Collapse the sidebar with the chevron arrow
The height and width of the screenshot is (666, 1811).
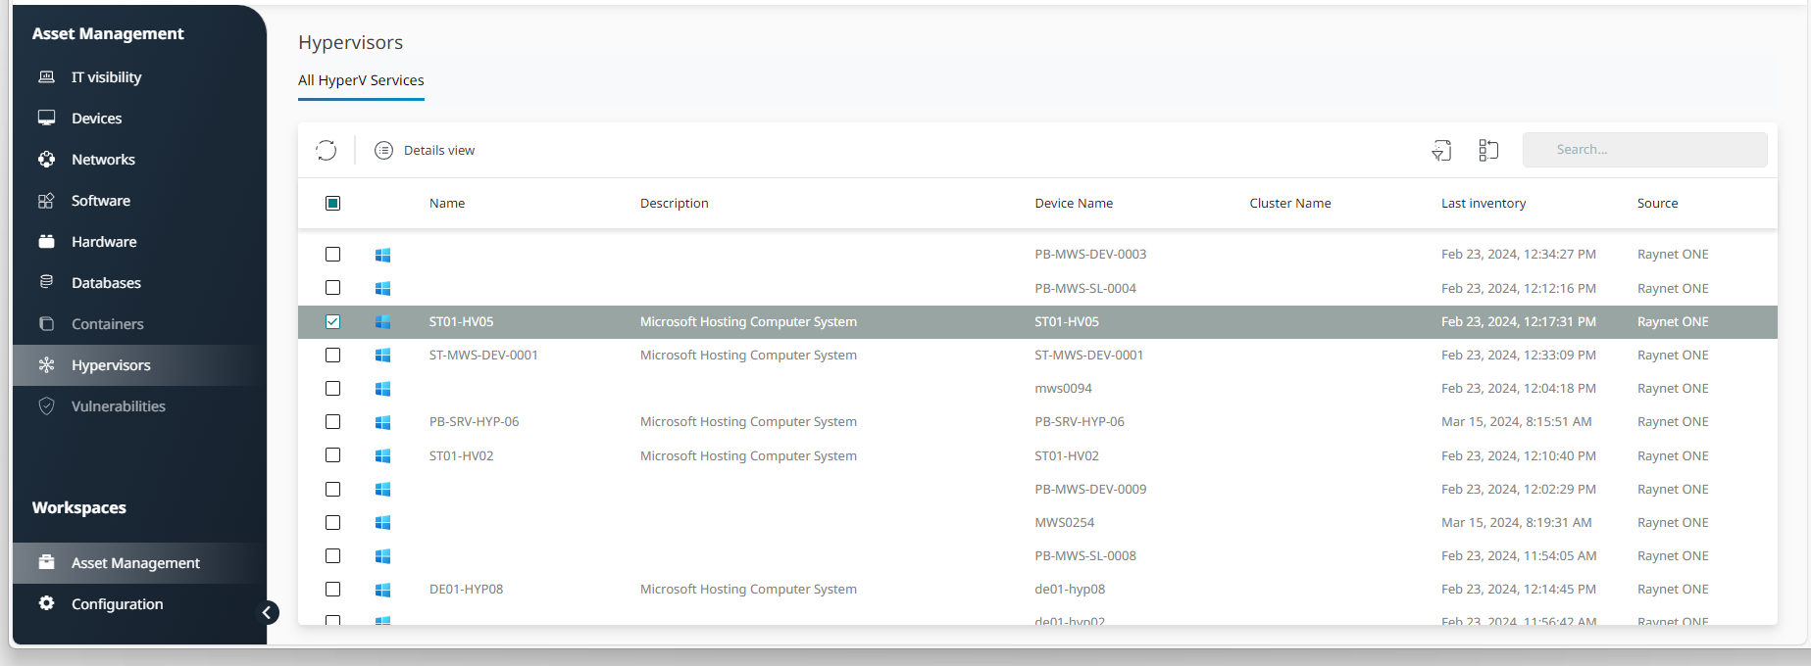[x=267, y=612]
